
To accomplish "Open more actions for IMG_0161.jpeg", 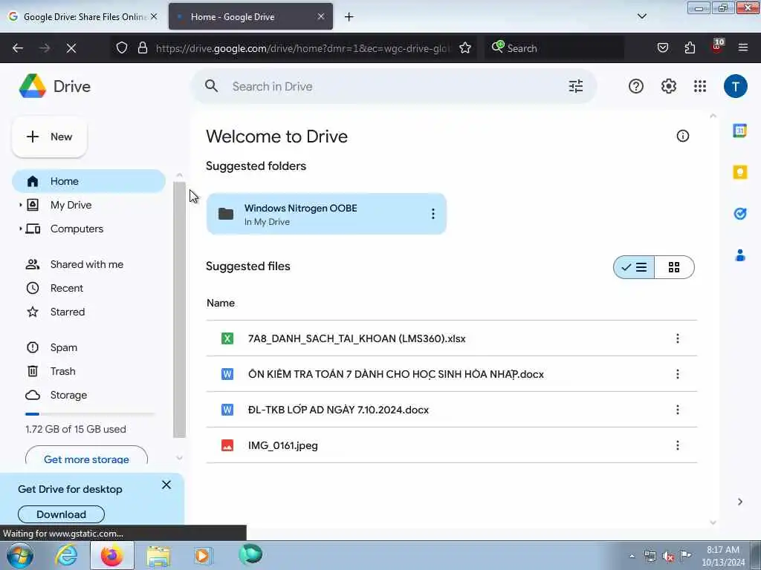I will 678,445.
